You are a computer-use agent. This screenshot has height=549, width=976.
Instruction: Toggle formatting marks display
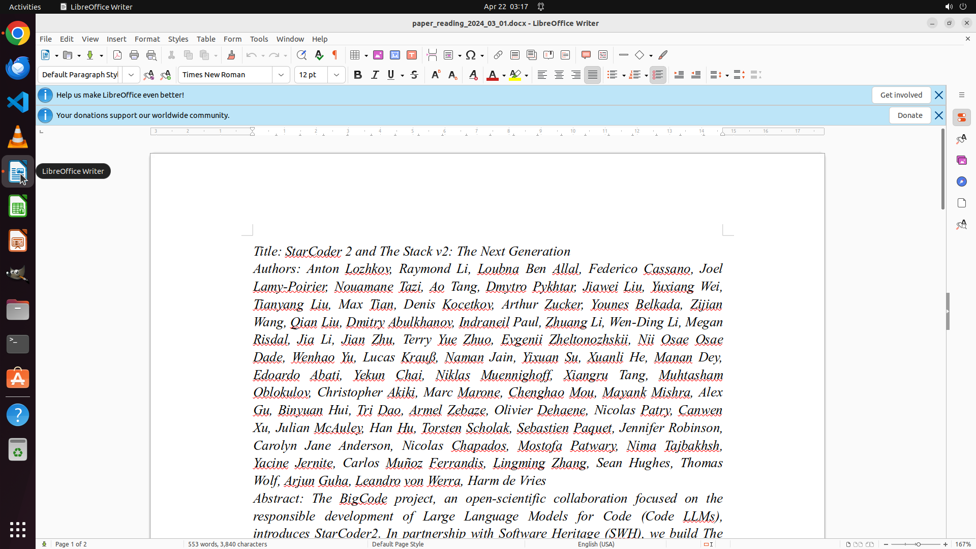(335, 55)
